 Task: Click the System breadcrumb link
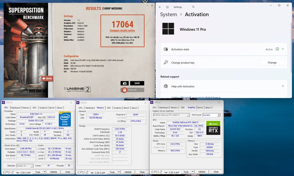pyautogui.click(x=168, y=14)
